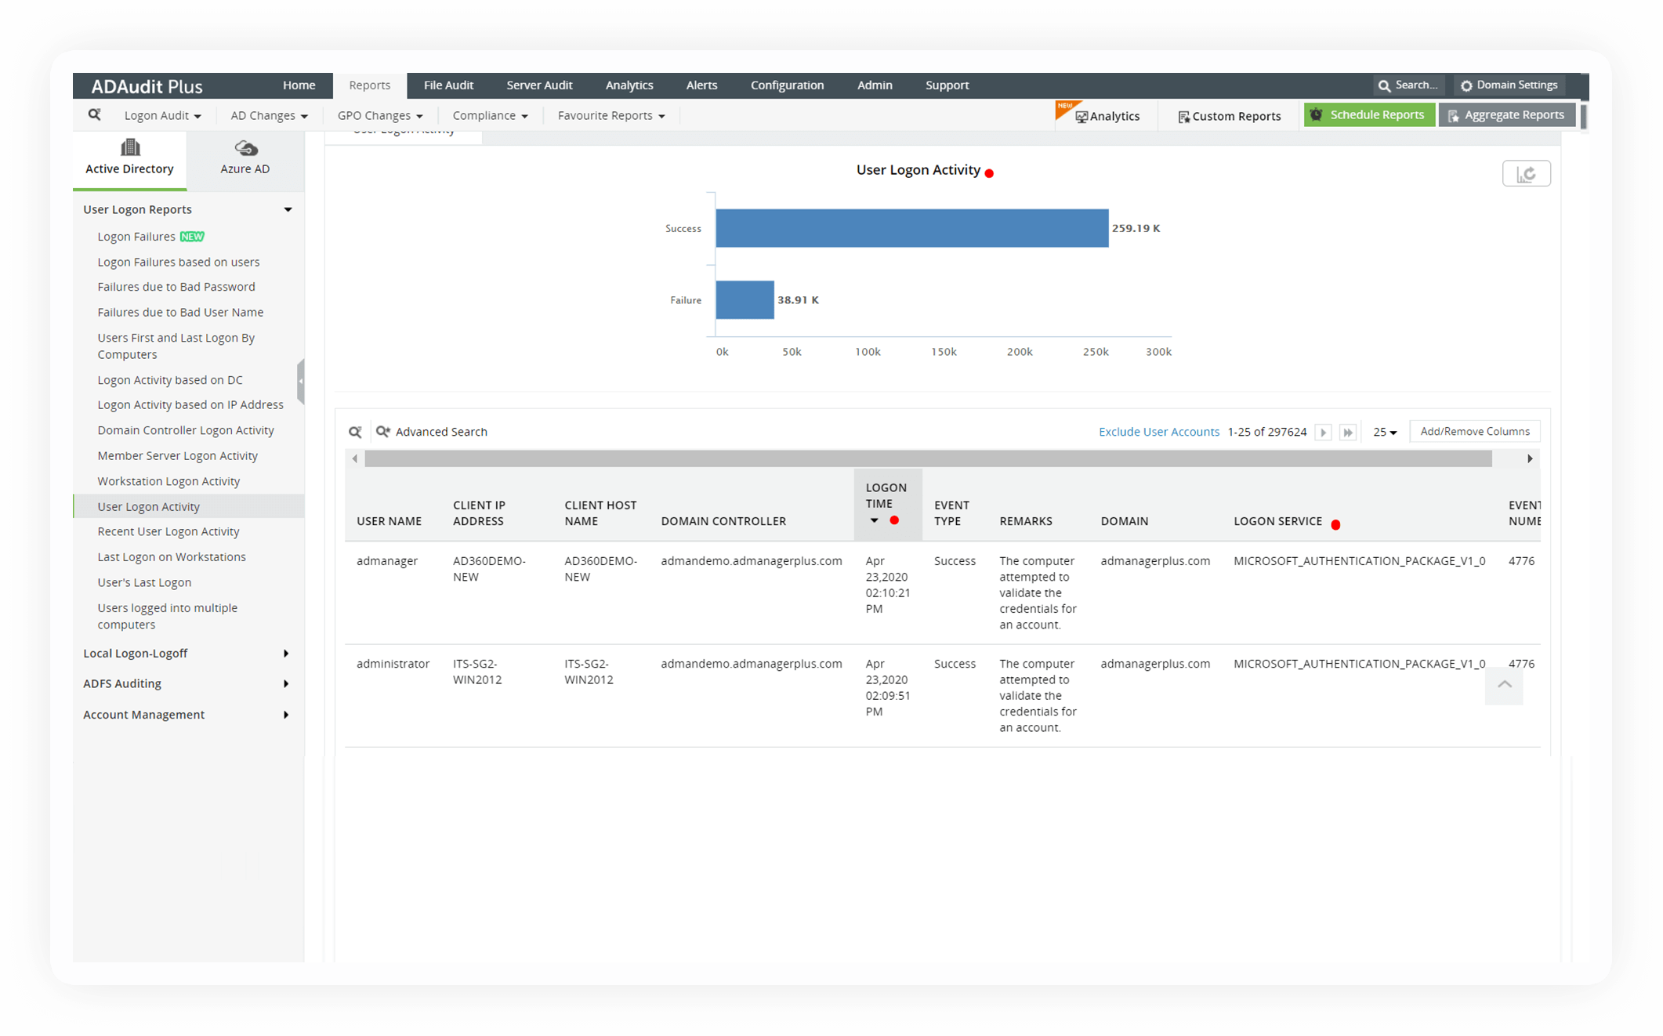Viewport: 1663px width, 1036px height.
Task: Jump to last page arrow
Action: 1348,433
